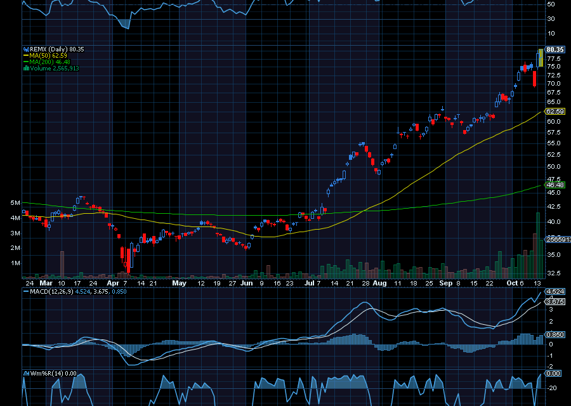The width and height of the screenshot is (571, 406).
Task: Click the 80.35 current price tag
Action: 555,49
